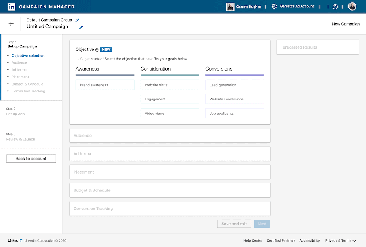Open the Accessibility footer link
The width and height of the screenshot is (366, 247).
[310, 240]
